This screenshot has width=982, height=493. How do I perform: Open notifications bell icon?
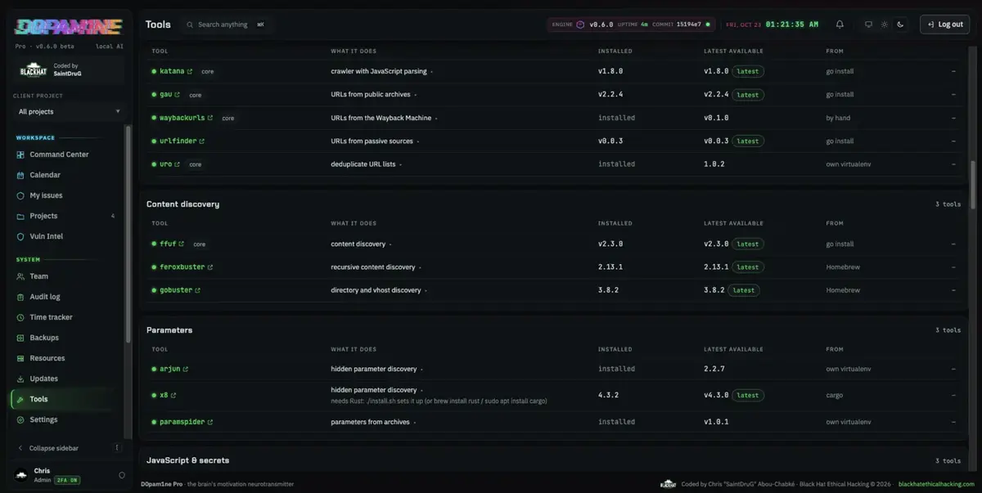[x=840, y=25]
